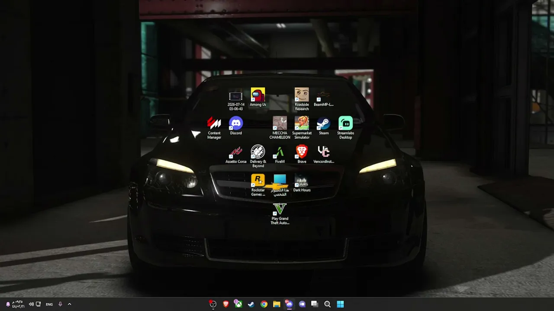554x311 pixels.
Task: Open Steam from the taskbar
Action: point(251,304)
